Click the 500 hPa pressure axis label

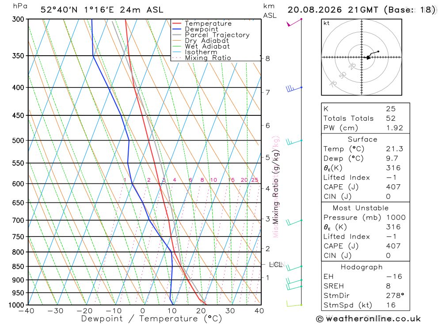click(x=18, y=141)
